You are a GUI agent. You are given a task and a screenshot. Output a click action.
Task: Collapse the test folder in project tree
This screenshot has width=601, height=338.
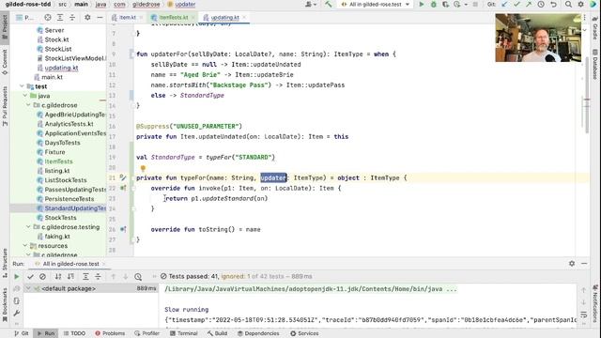point(23,86)
